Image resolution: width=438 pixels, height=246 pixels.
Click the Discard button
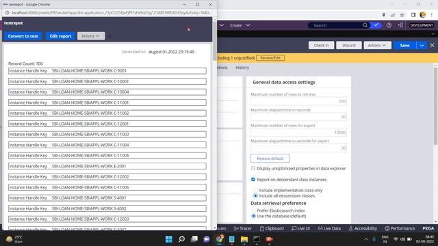tap(349, 45)
